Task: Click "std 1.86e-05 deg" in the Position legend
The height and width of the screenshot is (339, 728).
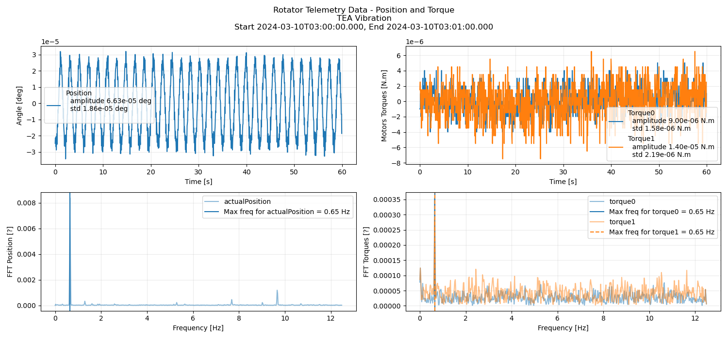Action: pos(99,108)
